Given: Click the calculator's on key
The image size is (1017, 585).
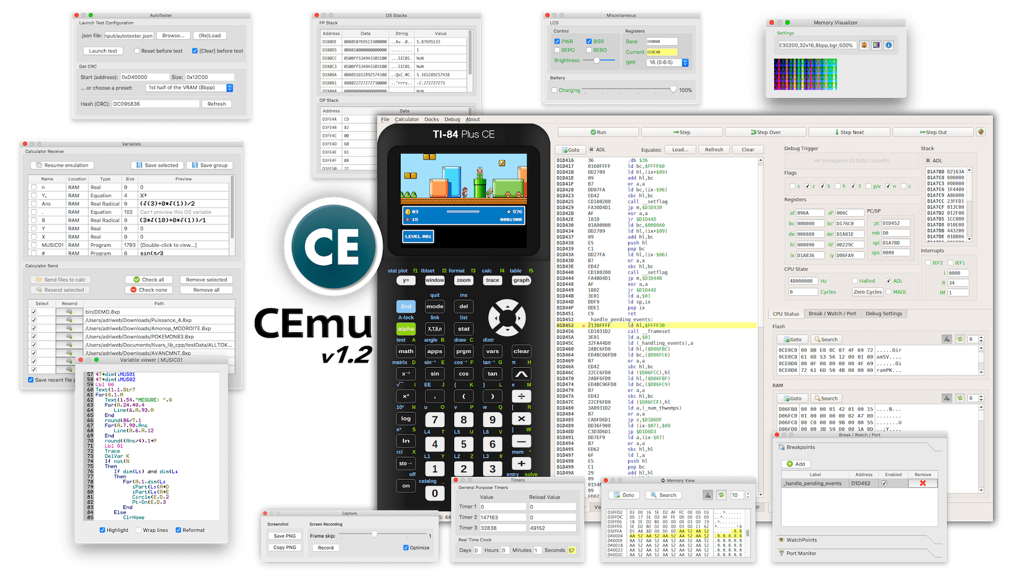Looking at the screenshot, I should 406,486.
